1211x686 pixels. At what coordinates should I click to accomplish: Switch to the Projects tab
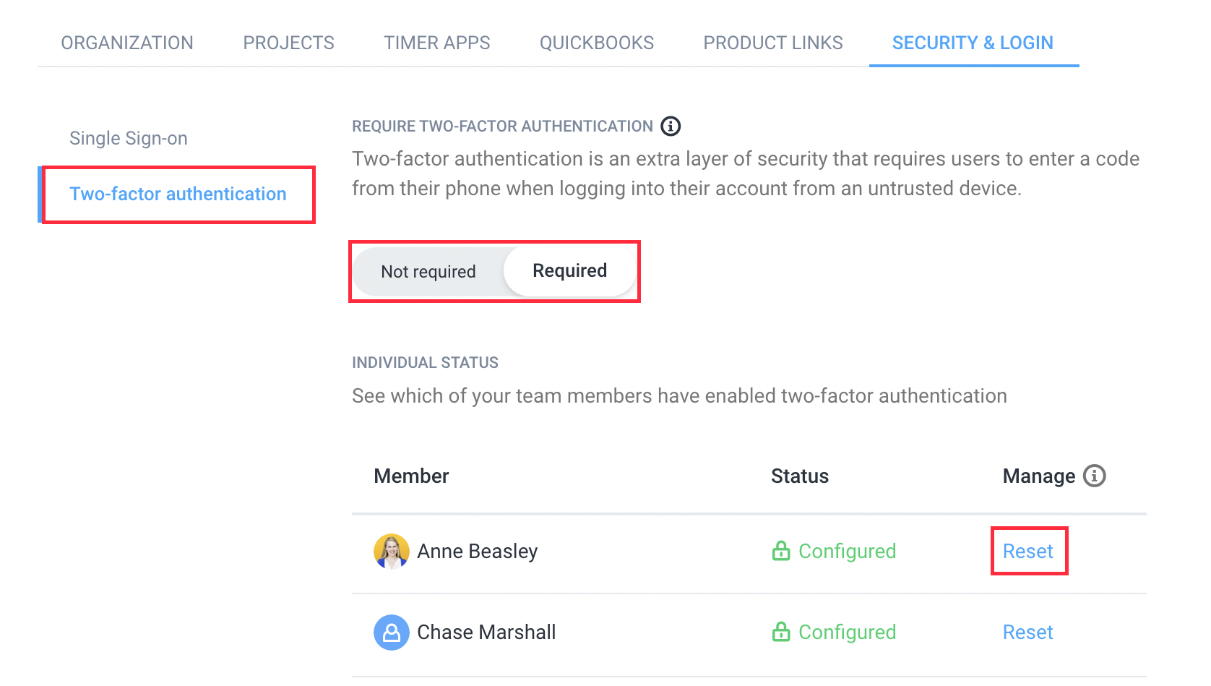pos(288,43)
